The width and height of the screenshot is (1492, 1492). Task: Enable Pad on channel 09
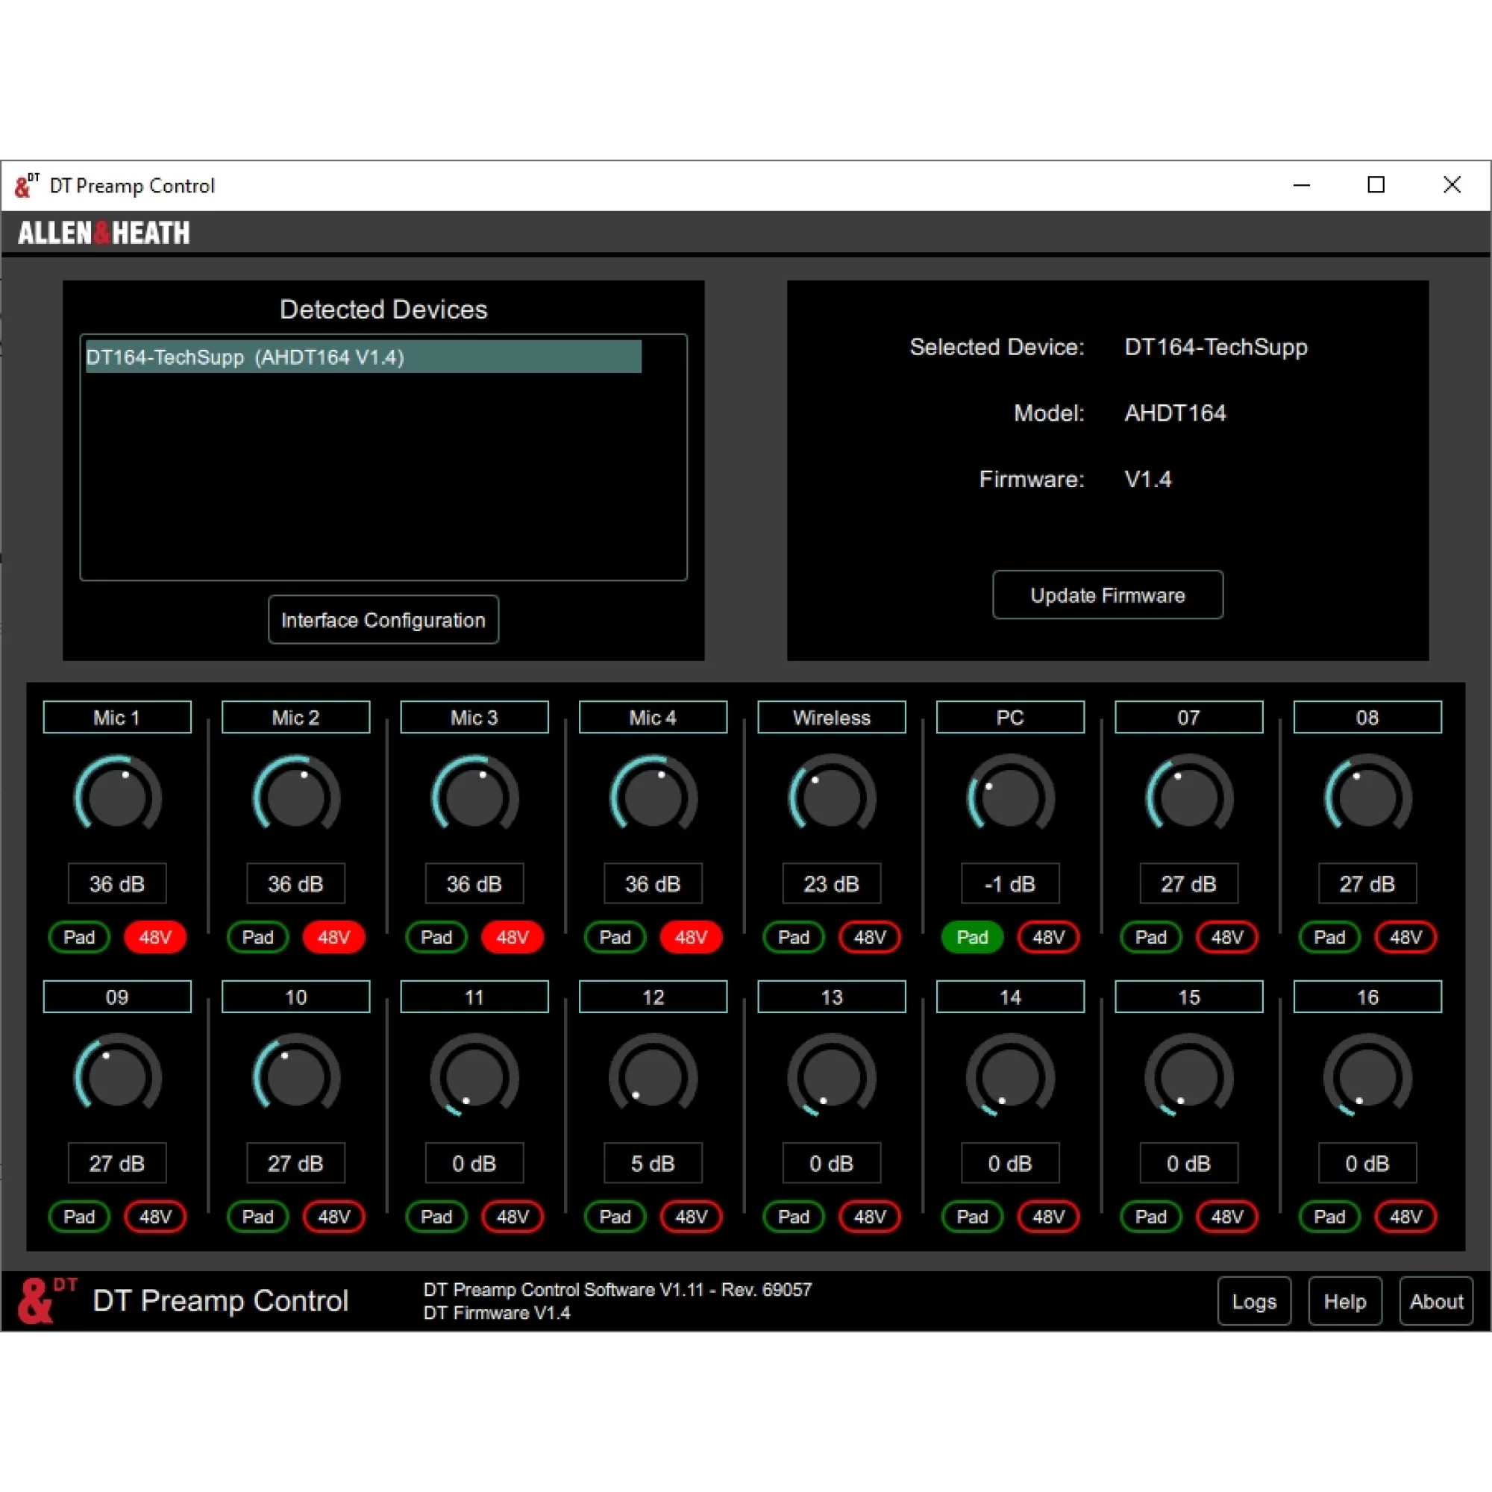(79, 1216)
